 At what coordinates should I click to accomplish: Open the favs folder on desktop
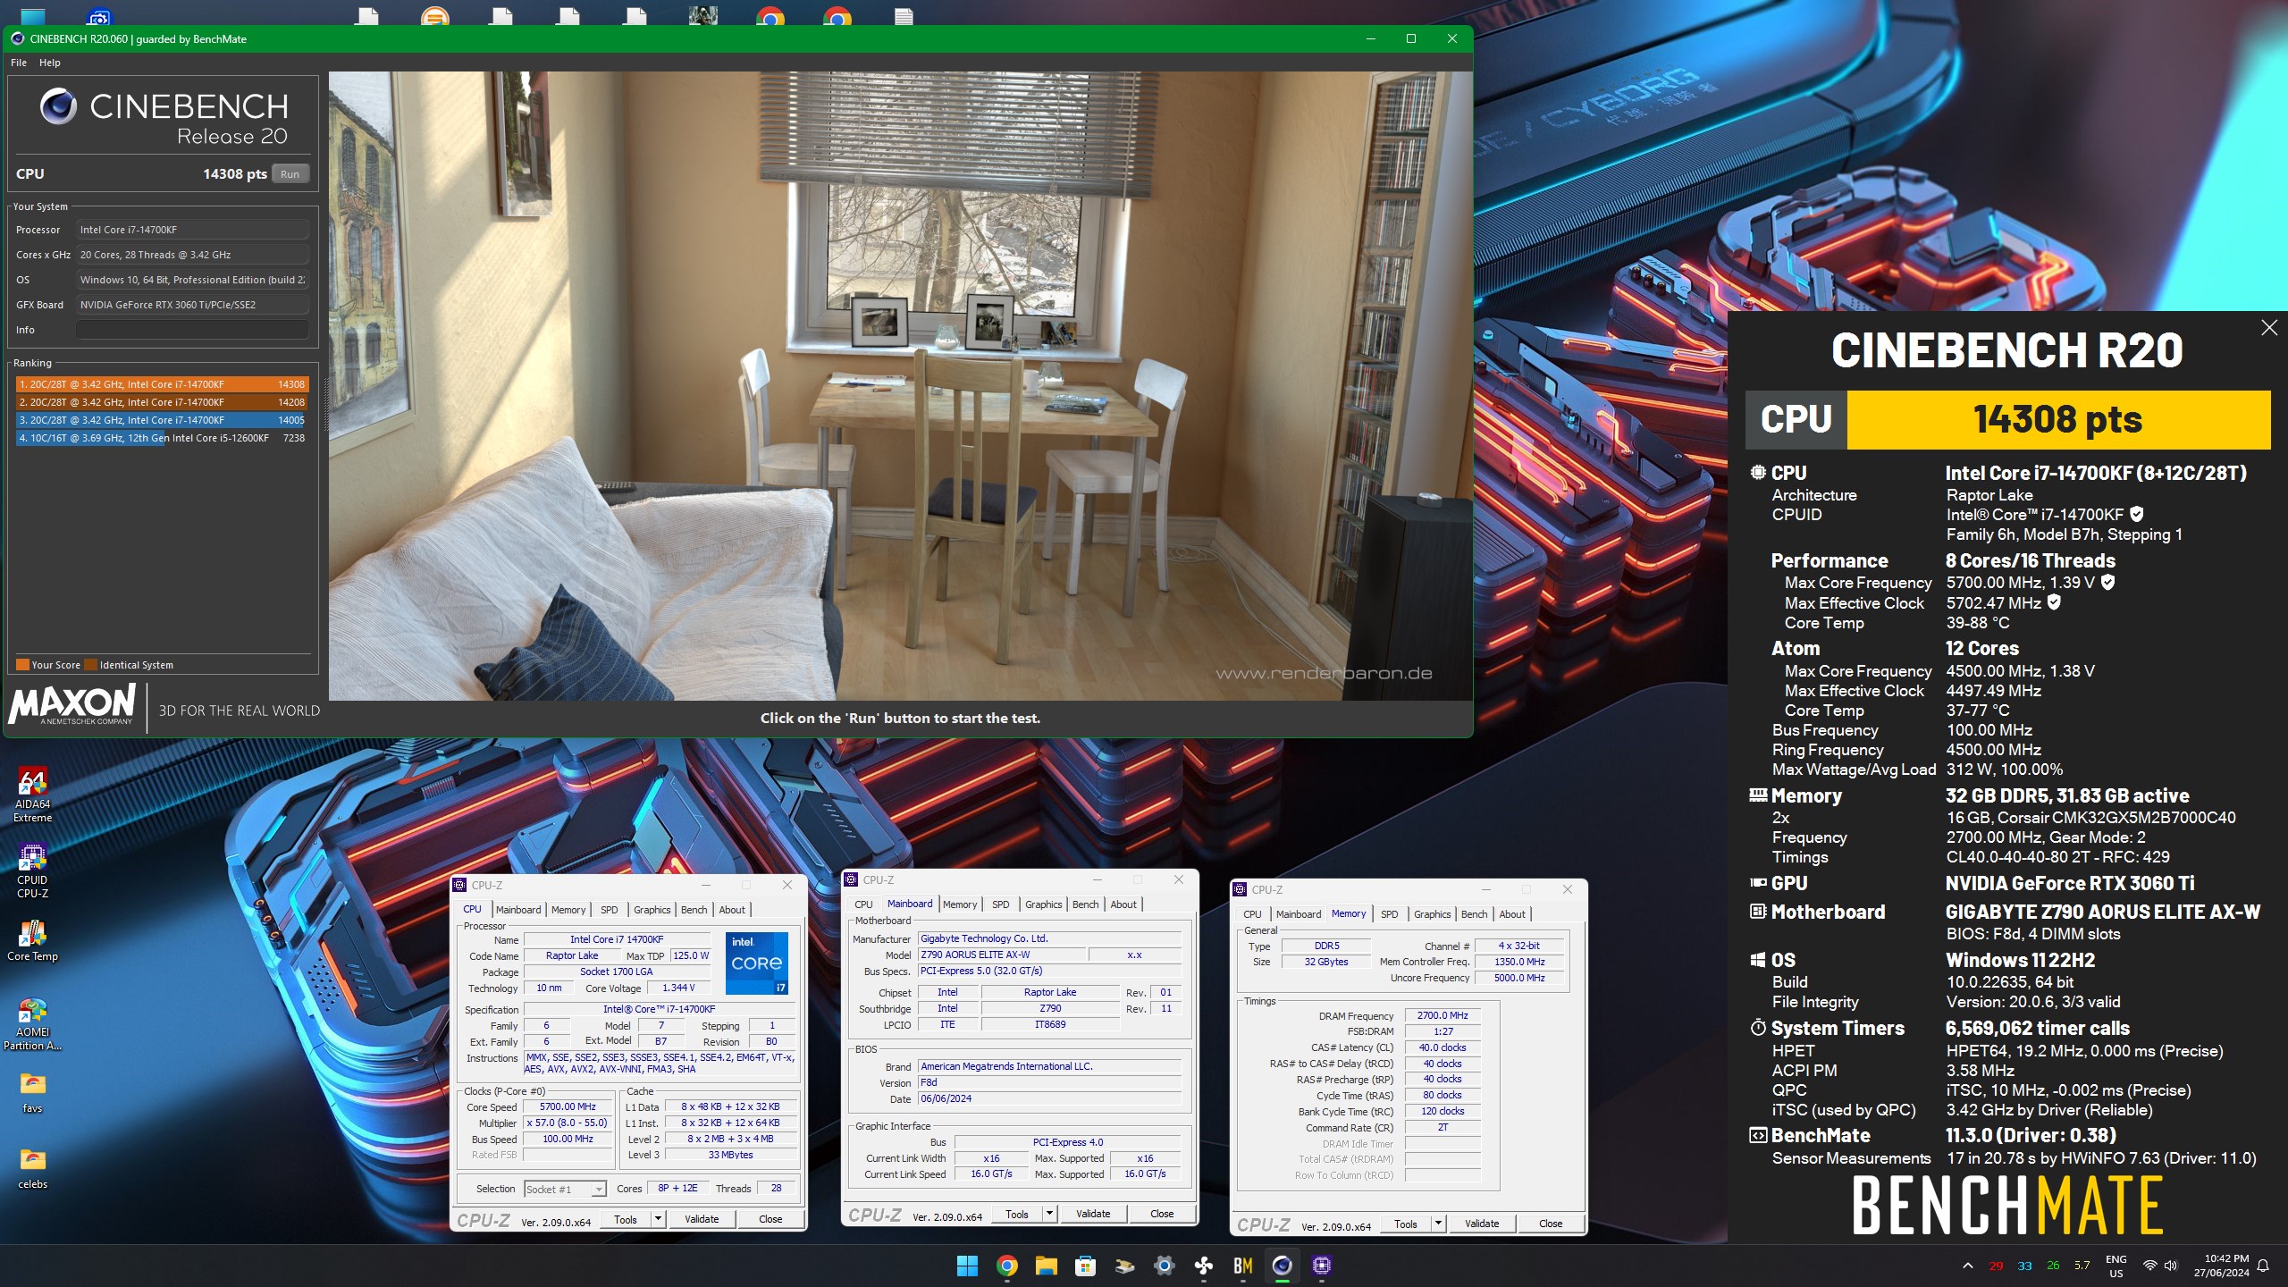[32, 1092]
